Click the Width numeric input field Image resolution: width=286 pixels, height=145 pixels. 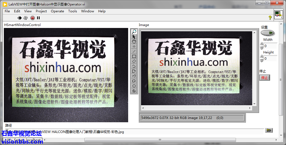[x=270, y=46]
